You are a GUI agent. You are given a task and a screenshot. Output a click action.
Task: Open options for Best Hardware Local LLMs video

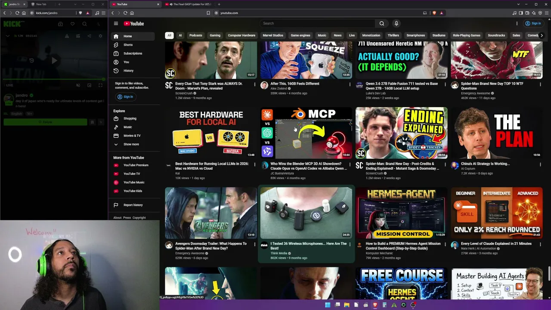(x=254, y=164)
